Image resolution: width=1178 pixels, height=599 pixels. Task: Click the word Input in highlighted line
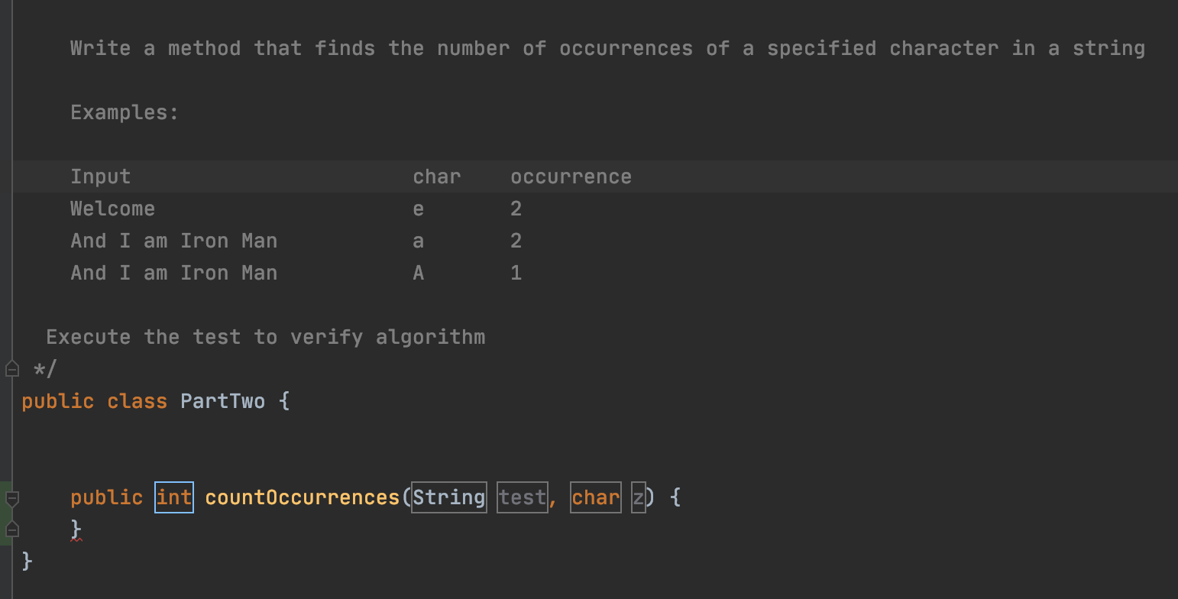(x=100, y=176)
